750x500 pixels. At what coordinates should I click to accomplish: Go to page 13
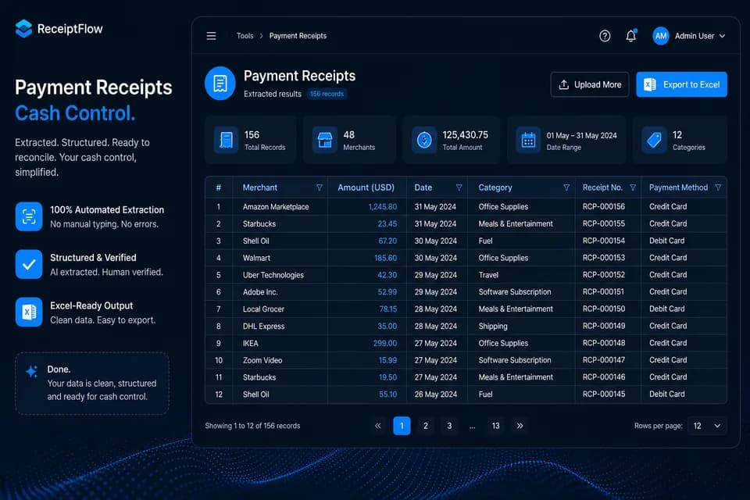[495, 425]
